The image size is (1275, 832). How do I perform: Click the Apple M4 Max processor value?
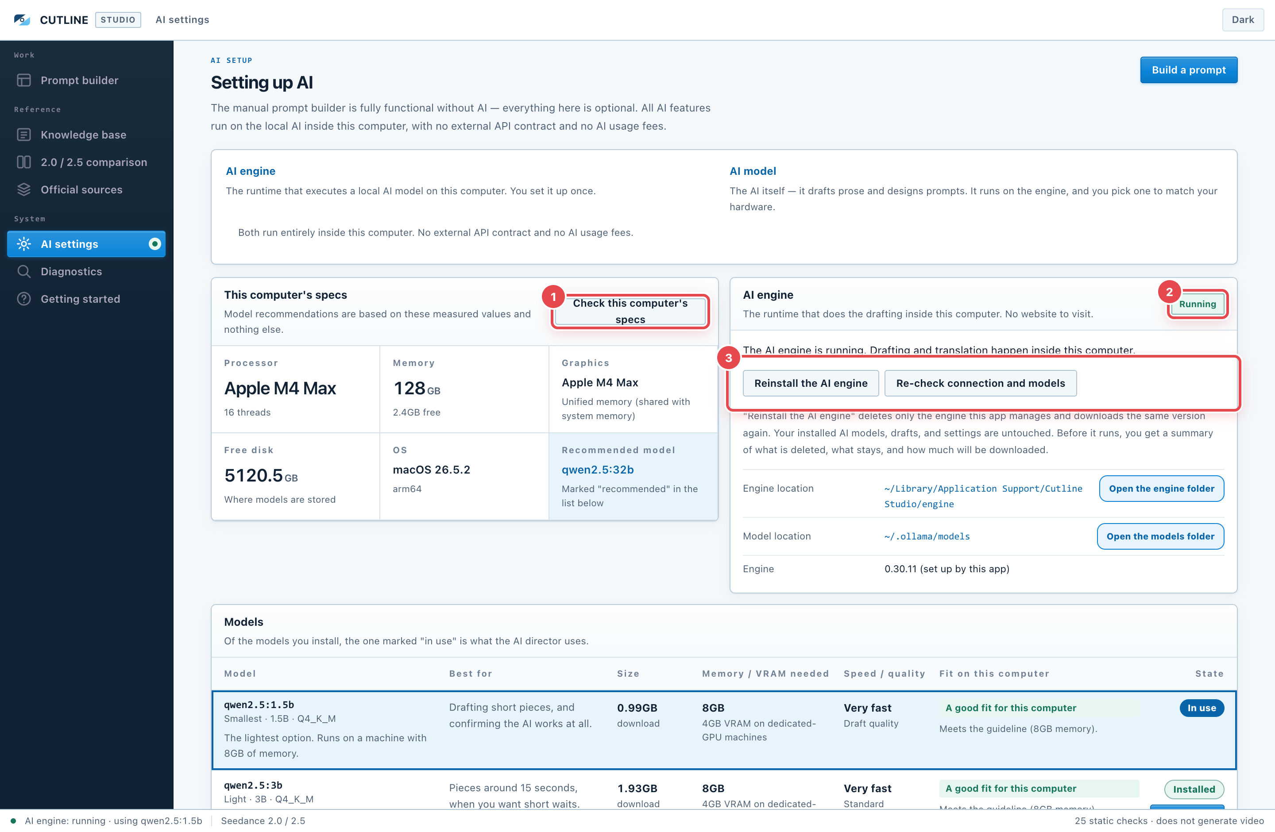pos(280,388)
